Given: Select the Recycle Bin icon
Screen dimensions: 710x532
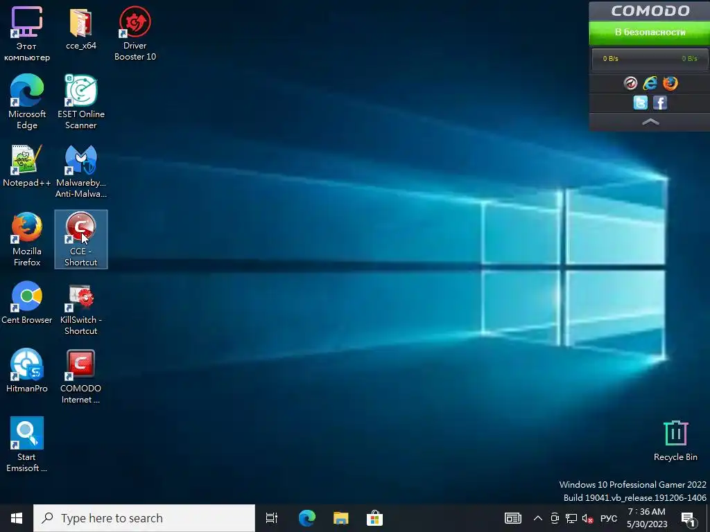Looking at the screenshot, I should pos(675,440).
